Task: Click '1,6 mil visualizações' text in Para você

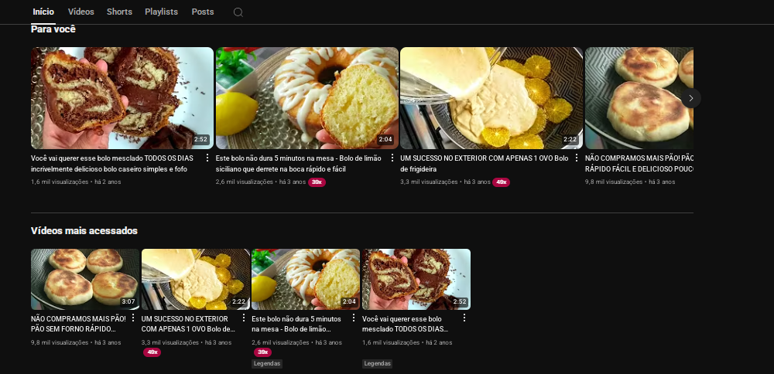Action: click(60, 182)
